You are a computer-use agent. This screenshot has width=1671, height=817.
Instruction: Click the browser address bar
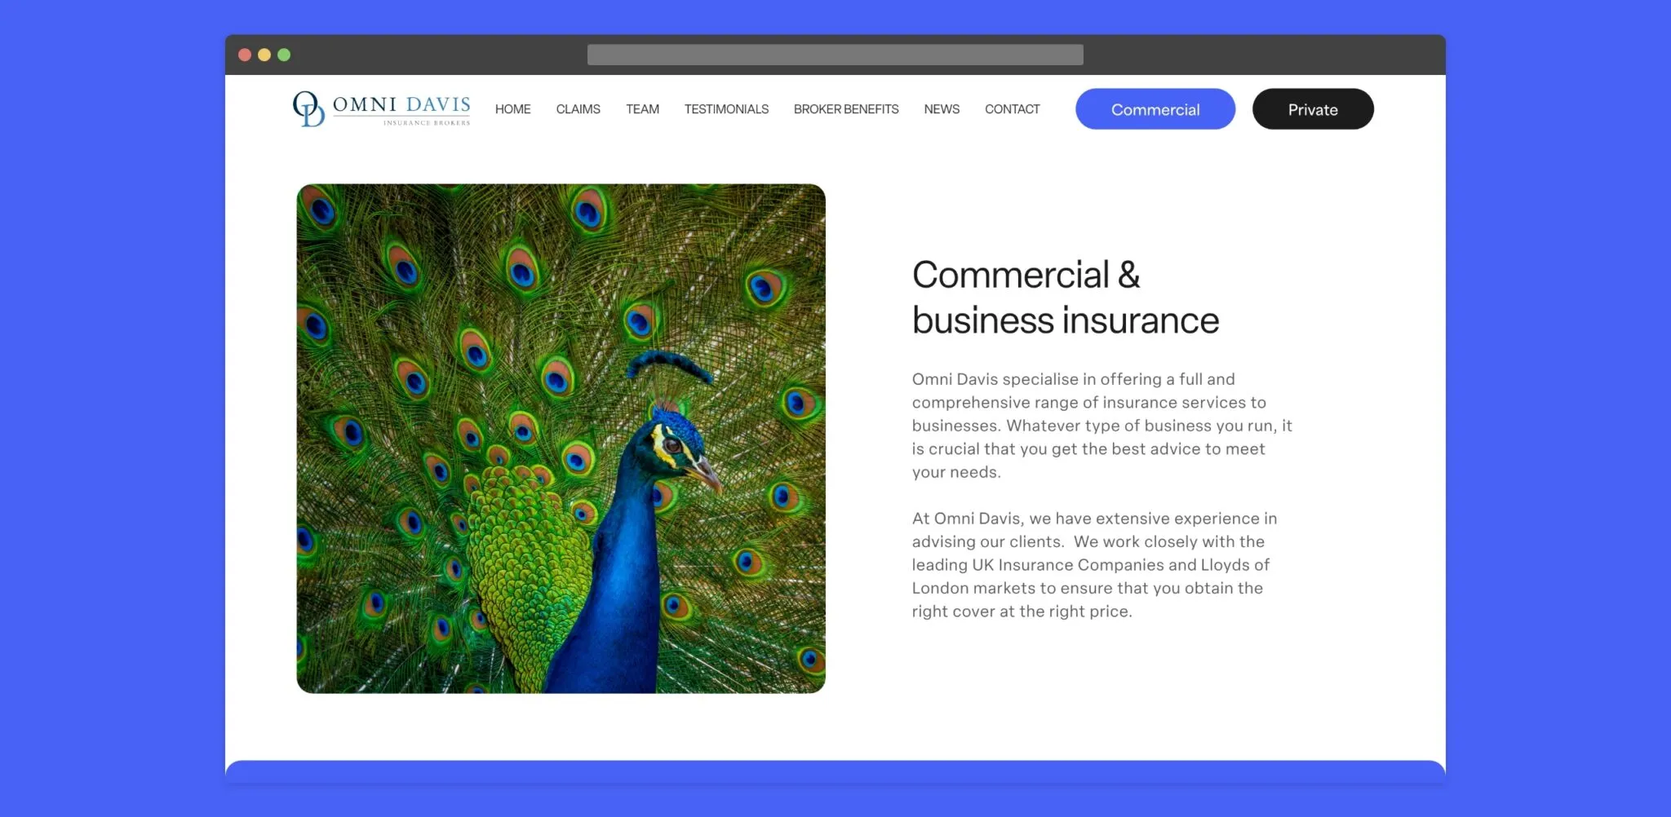point(835,55)
